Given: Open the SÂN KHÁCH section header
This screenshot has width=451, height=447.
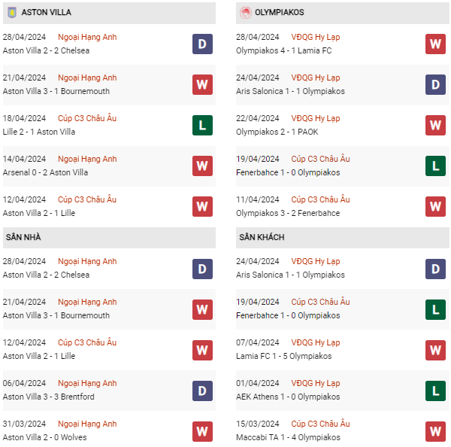Looking at the screenshot, I should click(262, 237).
